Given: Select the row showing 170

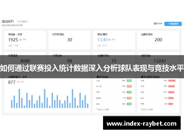Looking at the screenshot, I should [114, 98].
